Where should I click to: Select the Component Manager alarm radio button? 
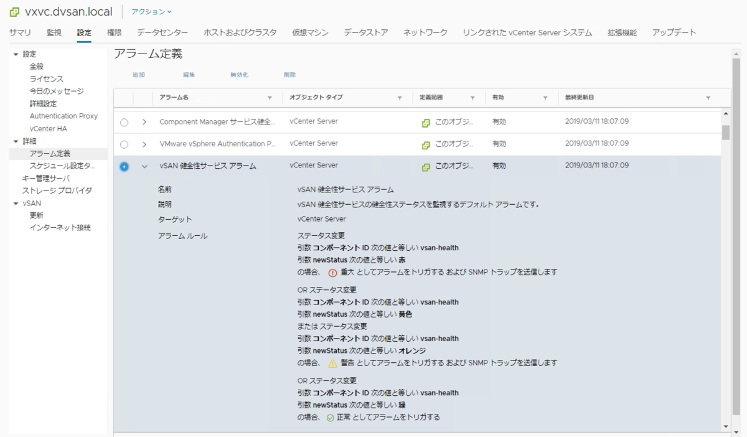124,123
